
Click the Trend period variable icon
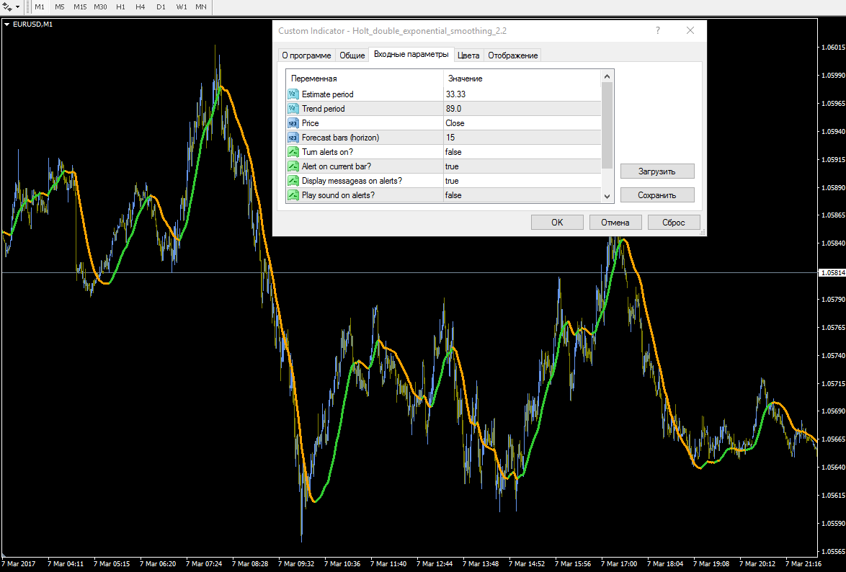(293, 109)
